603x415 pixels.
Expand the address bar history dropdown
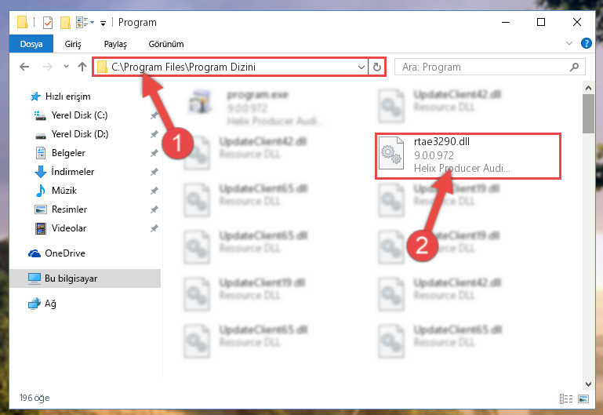click(x=361, y=67)
